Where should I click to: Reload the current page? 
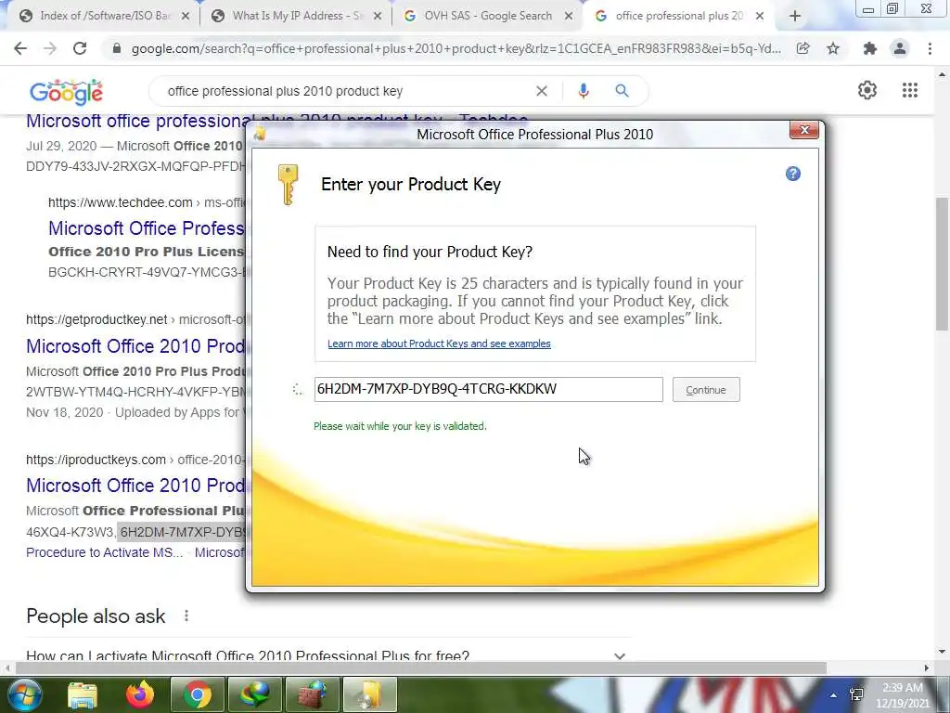point(80,48)
